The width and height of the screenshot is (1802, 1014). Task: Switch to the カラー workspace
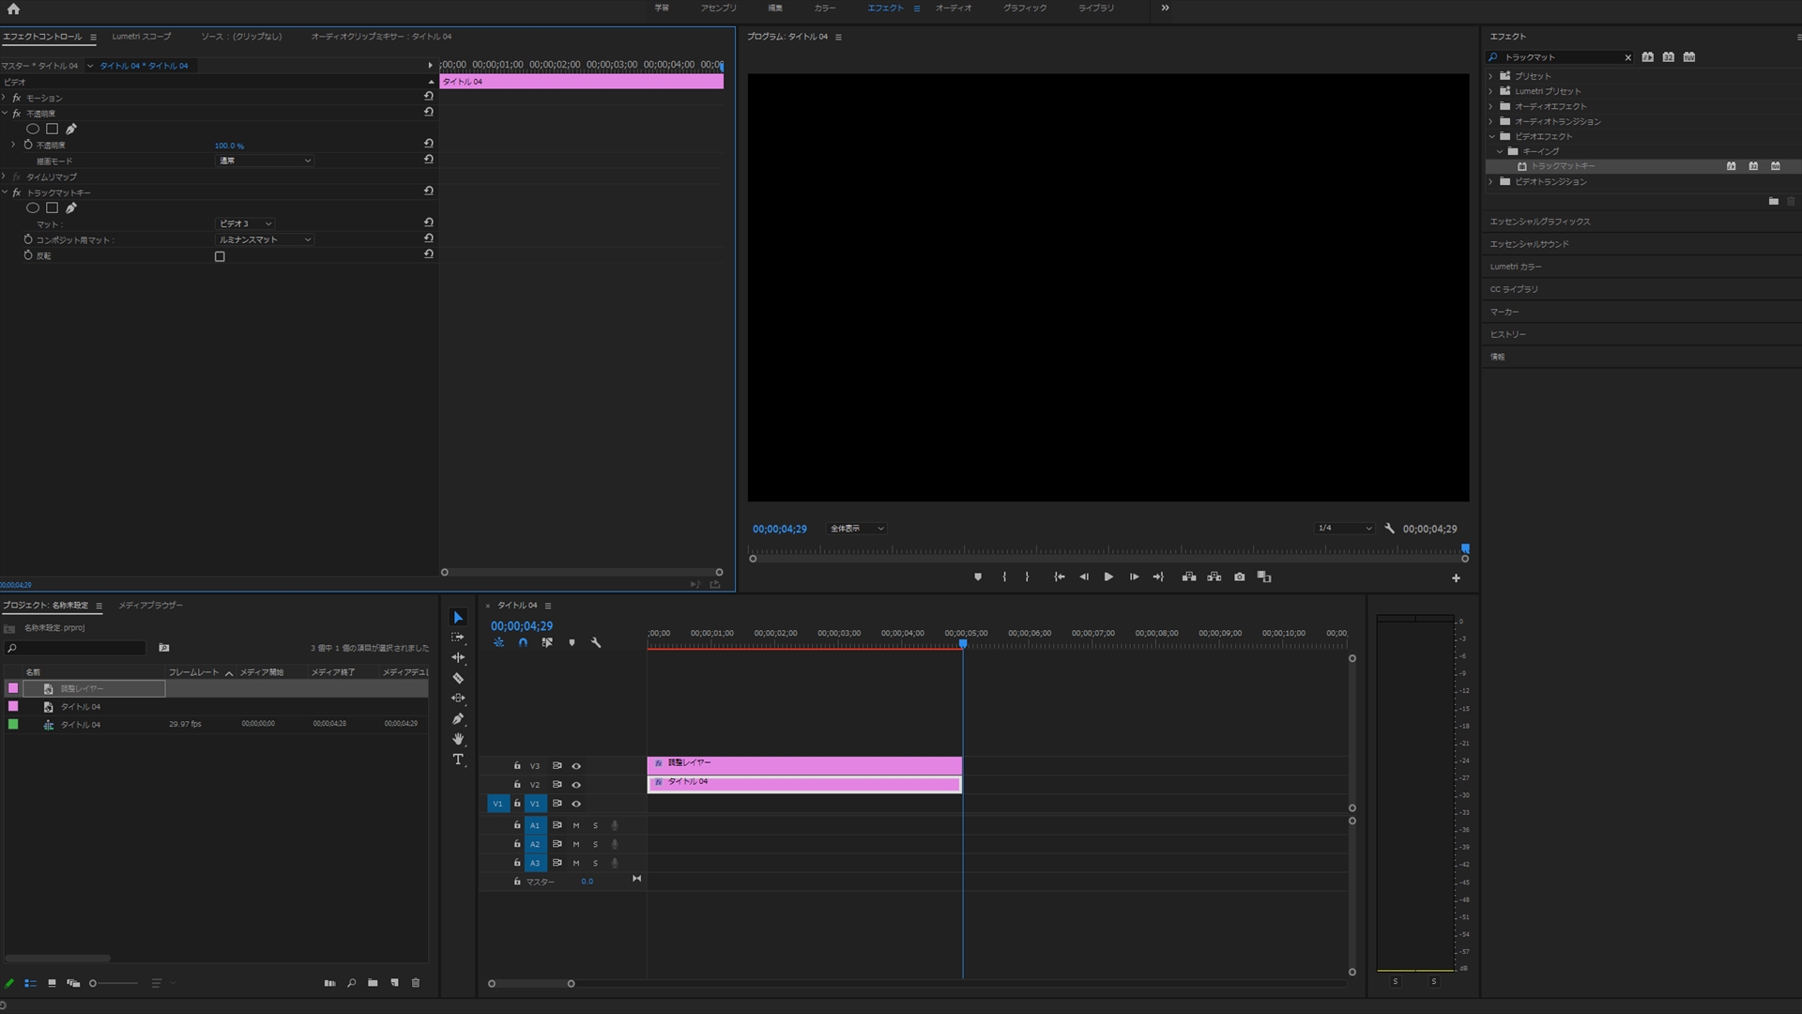click(825, 8)
